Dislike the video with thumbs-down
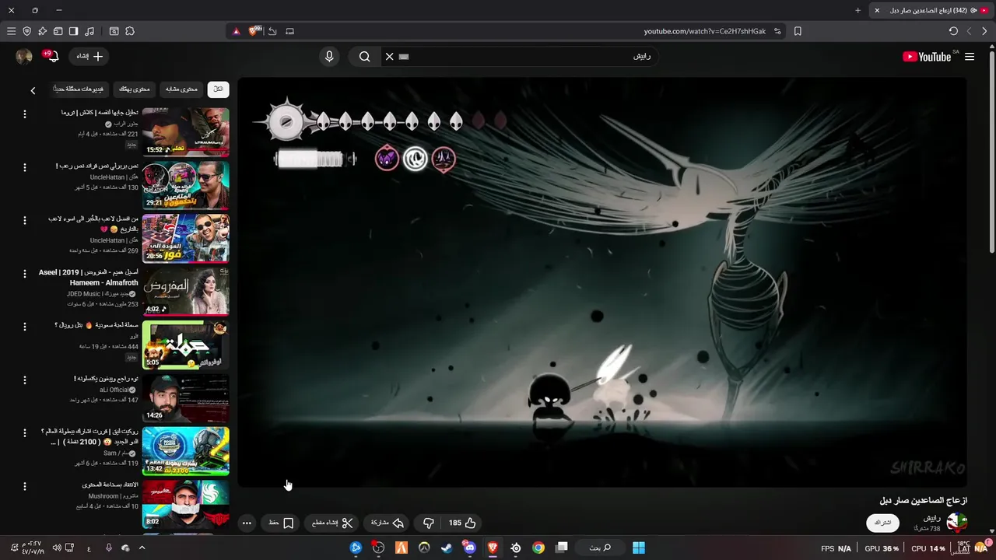996x560 pixels. 428,523
